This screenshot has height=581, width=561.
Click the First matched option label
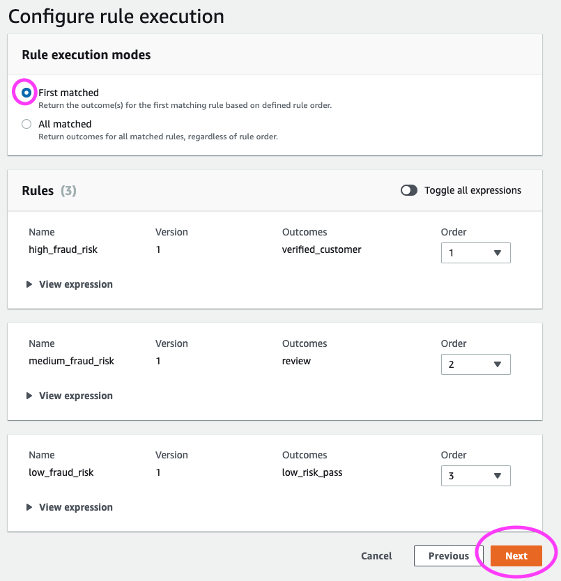68,93
